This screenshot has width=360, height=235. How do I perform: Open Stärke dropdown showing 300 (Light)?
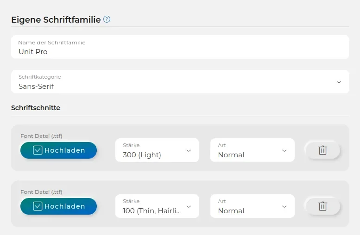click(x=157, y=150)
